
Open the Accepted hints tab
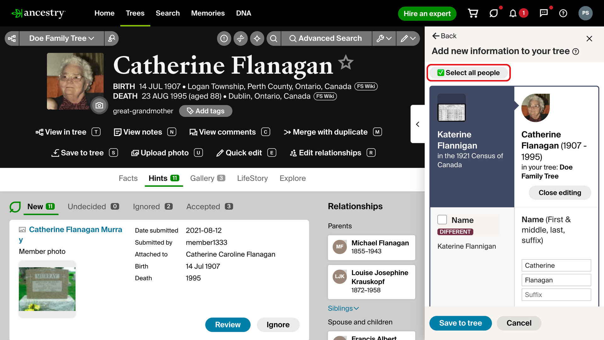210,207
